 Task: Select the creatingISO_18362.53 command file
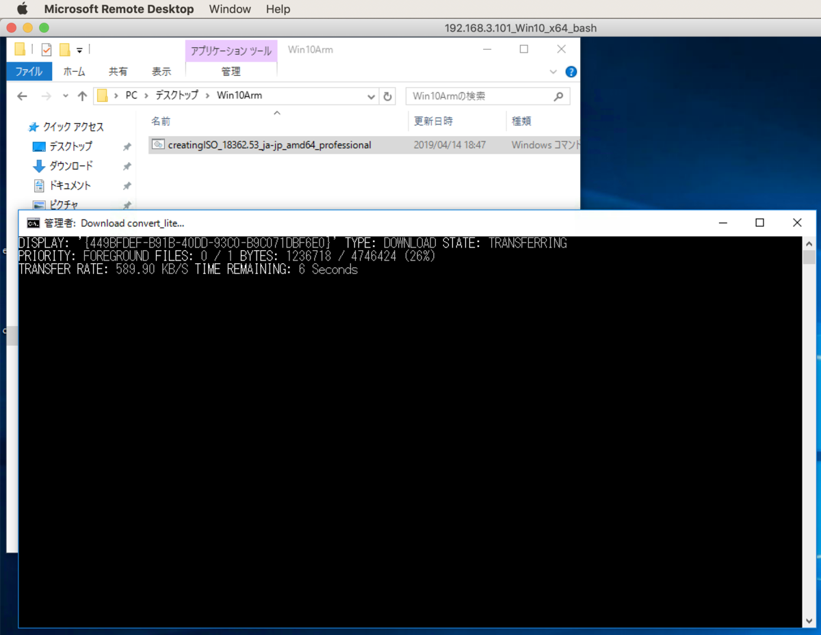[270, 145]
